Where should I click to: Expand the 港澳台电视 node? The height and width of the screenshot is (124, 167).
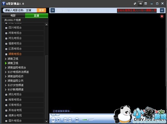pyautogui.click(x=6, y=116)
